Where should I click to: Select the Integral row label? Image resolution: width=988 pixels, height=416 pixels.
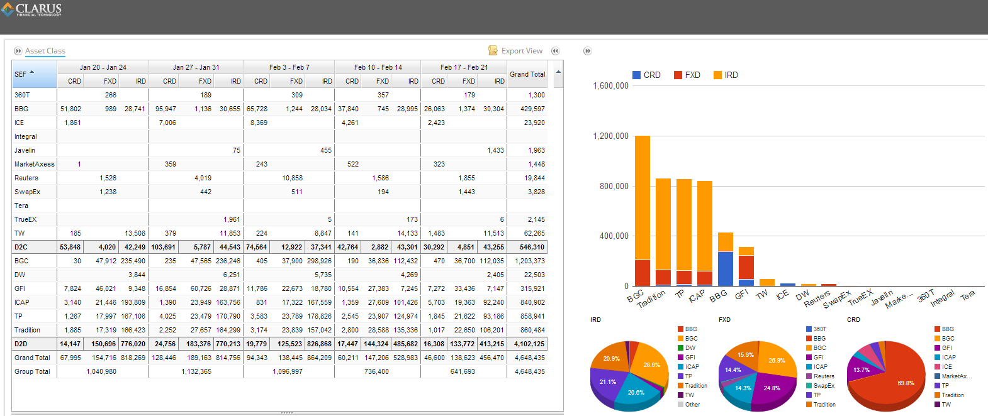[25, 136]
